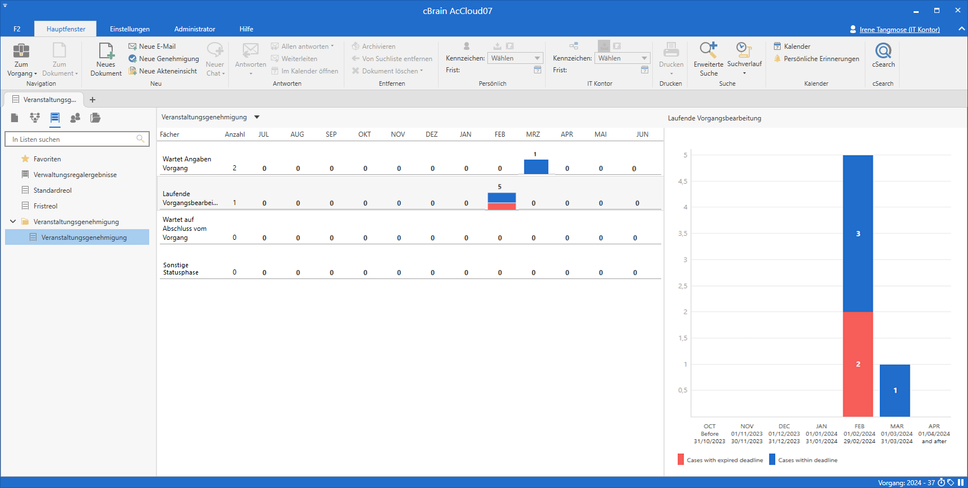
Task: Collapse the ribbon with the chevron
Action: click(x=961, y=29)
